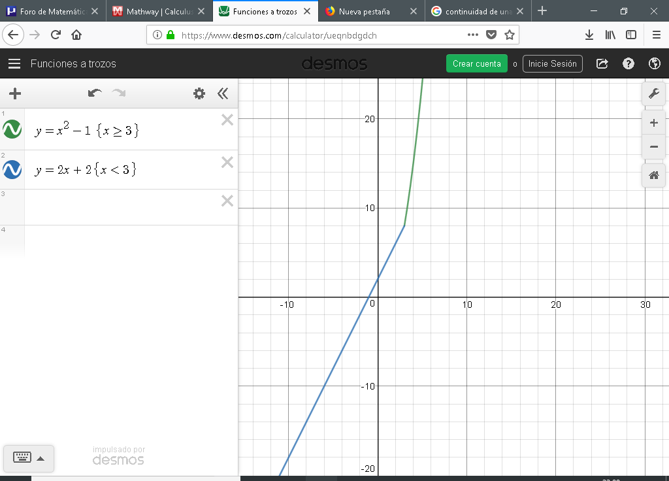Open graph settings wrench
The width and height of the screenshot is (669, 481).
tap(653, 93)
